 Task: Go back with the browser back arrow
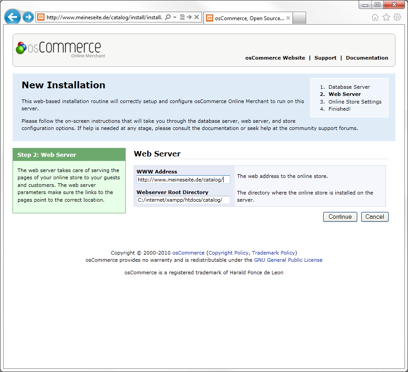point(12,17)
